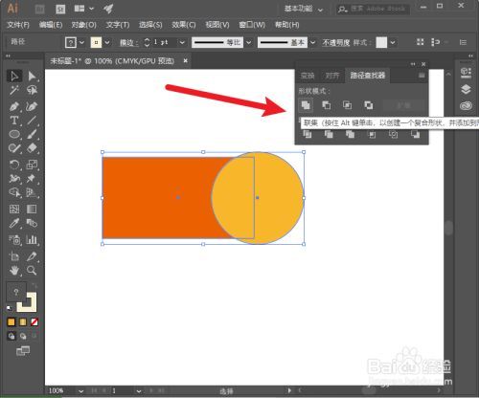479x398 pixels.
Task: Click the Unite shape mode icon
Action: point(306,105)
